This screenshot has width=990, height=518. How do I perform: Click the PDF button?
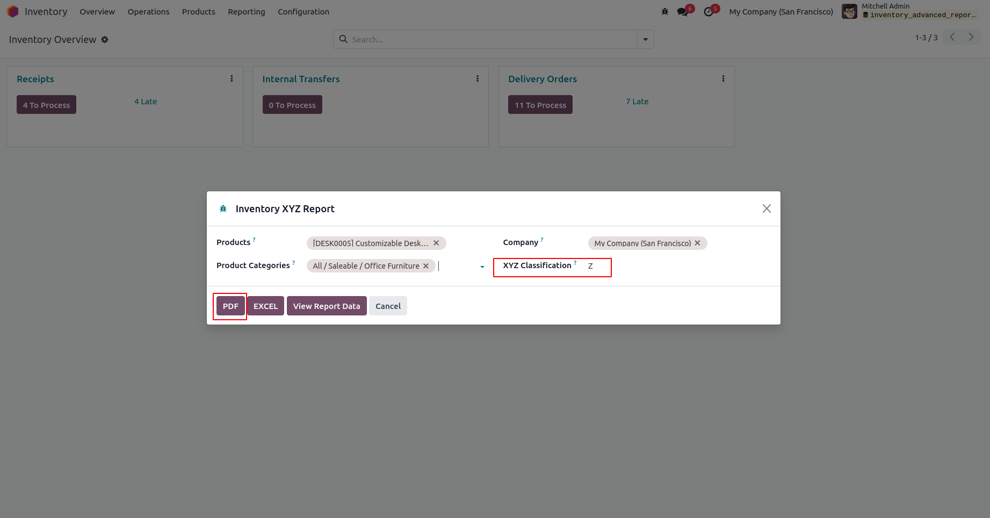tap(230, 306)
